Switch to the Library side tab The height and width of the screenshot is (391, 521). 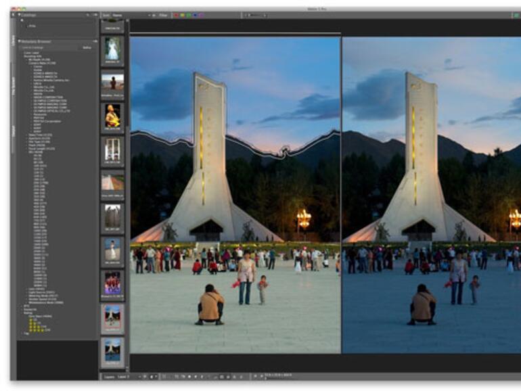point(13,41)
